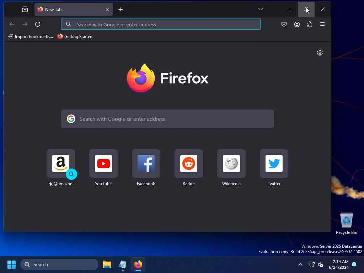Viewport: 364px width, 273px height.
Task: Click the Firefox taskbar icon
Action: (138, 264)
